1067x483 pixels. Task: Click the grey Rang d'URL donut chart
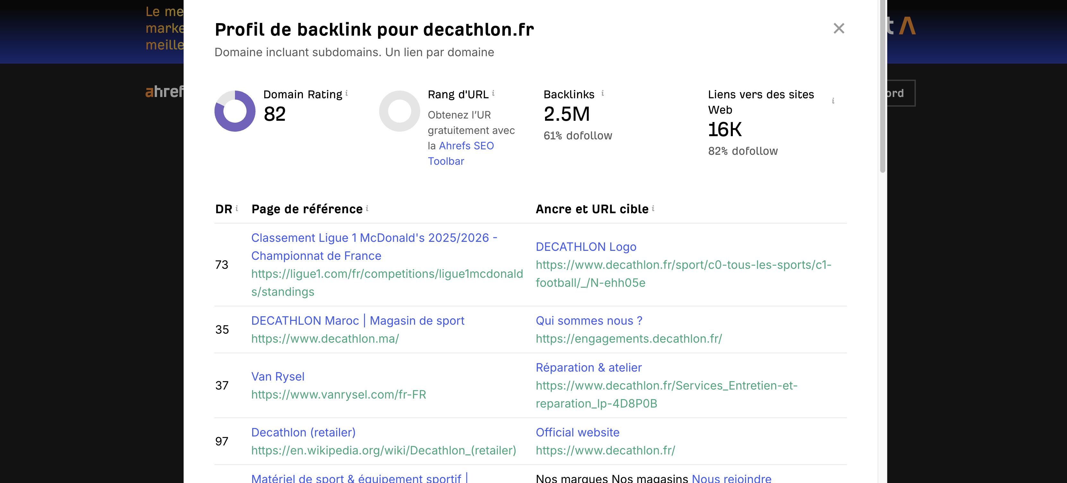[400, 111]
